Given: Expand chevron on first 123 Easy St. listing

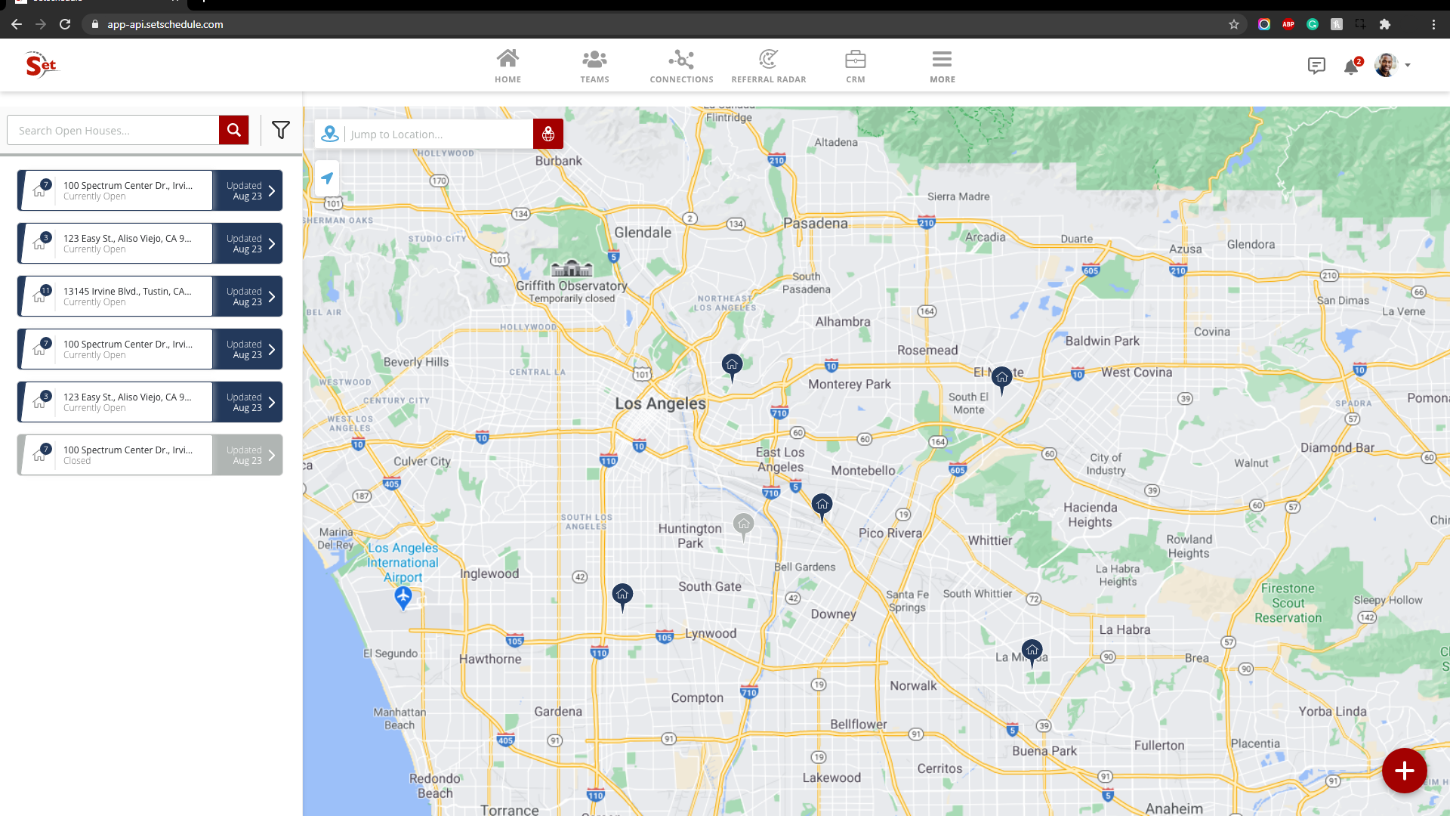Looking at the screenshot, I should 272,243.
